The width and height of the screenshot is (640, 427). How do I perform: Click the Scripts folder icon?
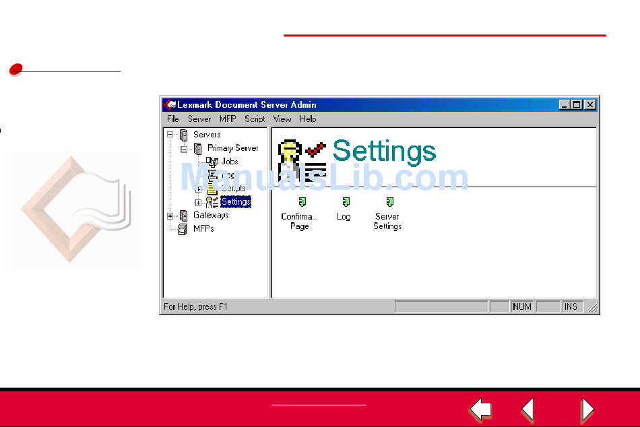click(x=212, y=189)
